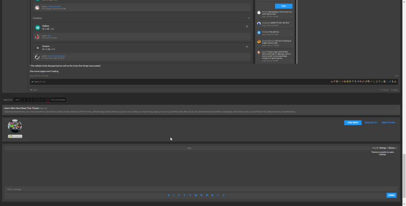The image size is (406, 206).
Task: Insert an image via chat toolbar icon
Action: tap(196, 195)
